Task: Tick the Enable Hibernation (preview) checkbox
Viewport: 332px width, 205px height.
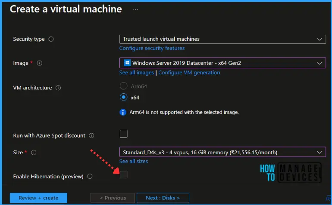Action: [x=124, y=174]
